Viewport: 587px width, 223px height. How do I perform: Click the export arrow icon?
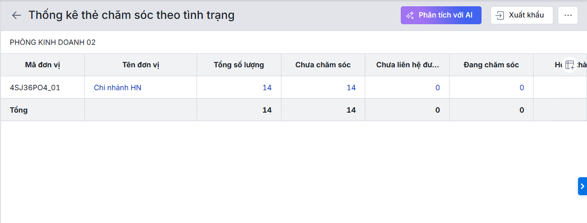coord(499,15)
